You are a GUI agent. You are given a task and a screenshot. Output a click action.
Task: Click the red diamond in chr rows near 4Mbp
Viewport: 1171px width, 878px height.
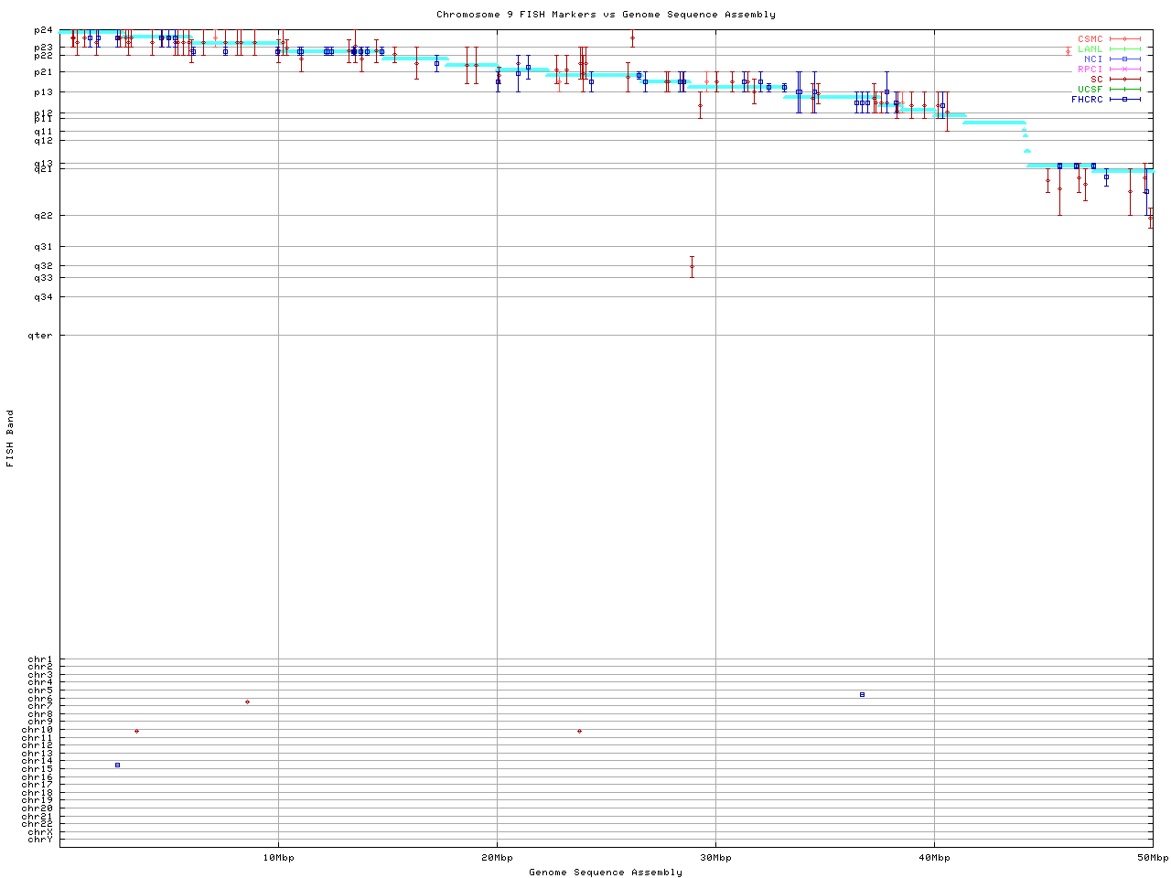point(136,731)
